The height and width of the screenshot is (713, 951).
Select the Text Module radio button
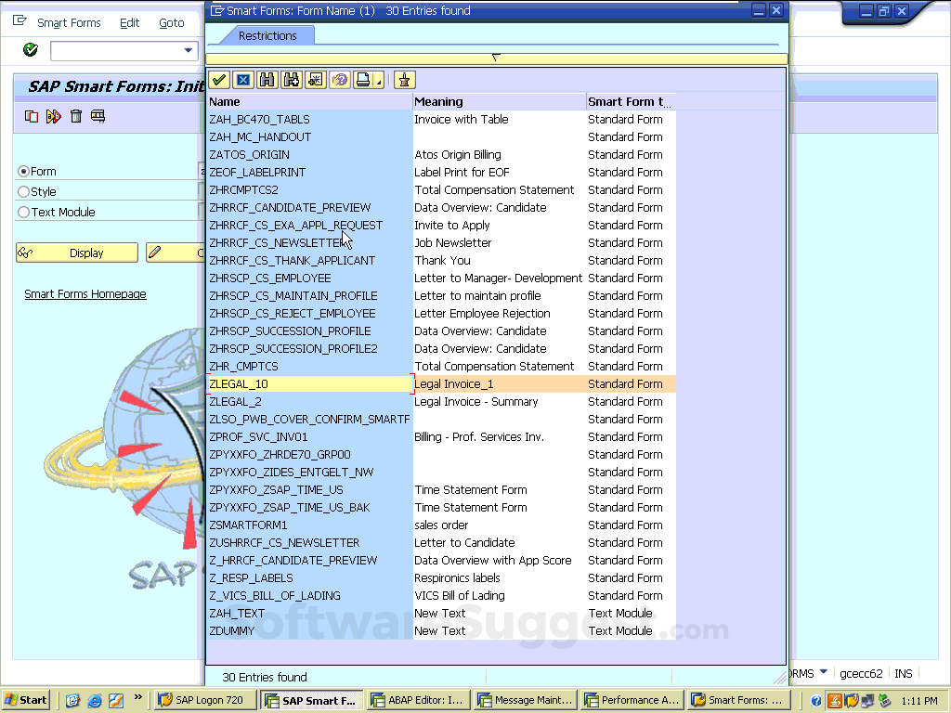coord(24,213)
